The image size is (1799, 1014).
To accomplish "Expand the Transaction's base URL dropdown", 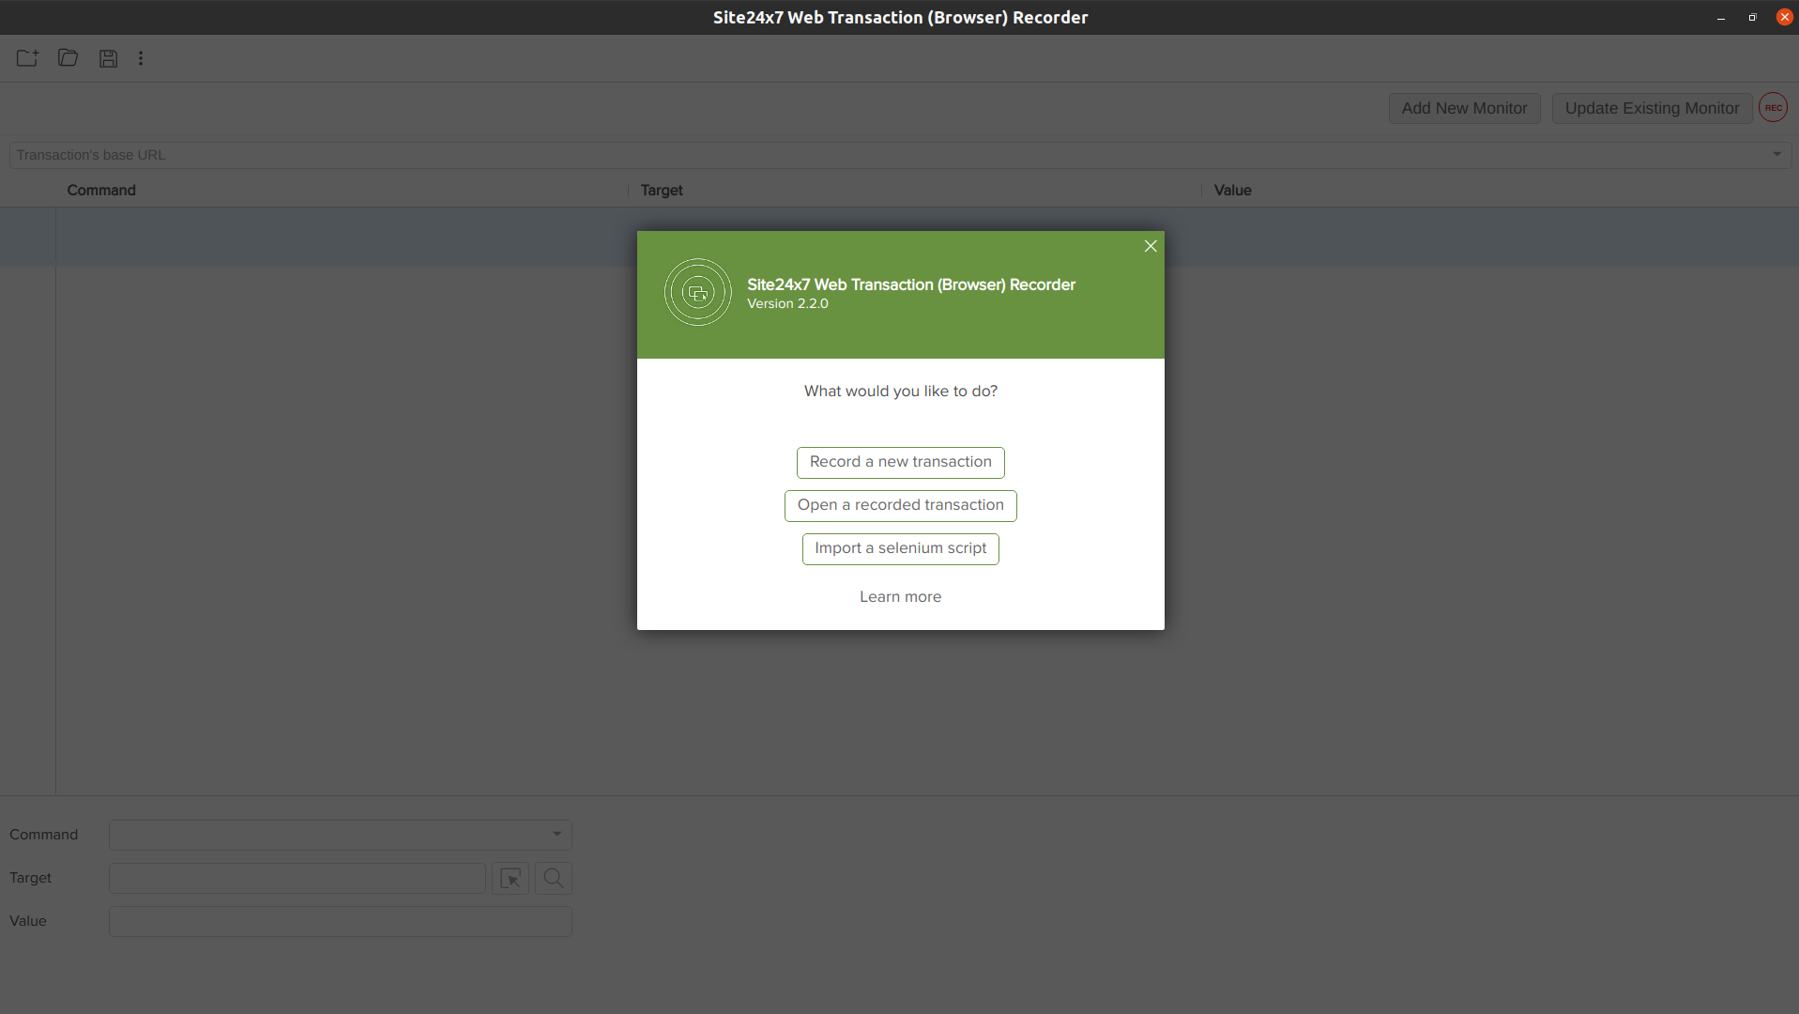I will point(1776,155).
